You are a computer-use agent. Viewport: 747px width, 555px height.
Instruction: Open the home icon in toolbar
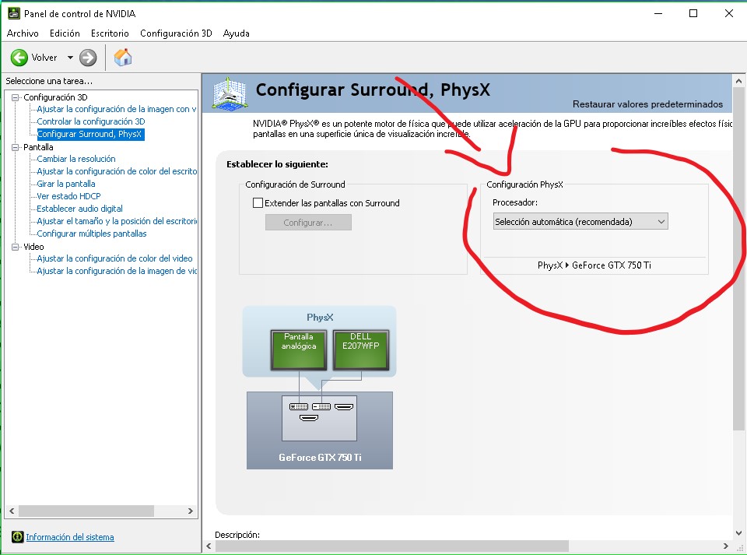(122, 57)
